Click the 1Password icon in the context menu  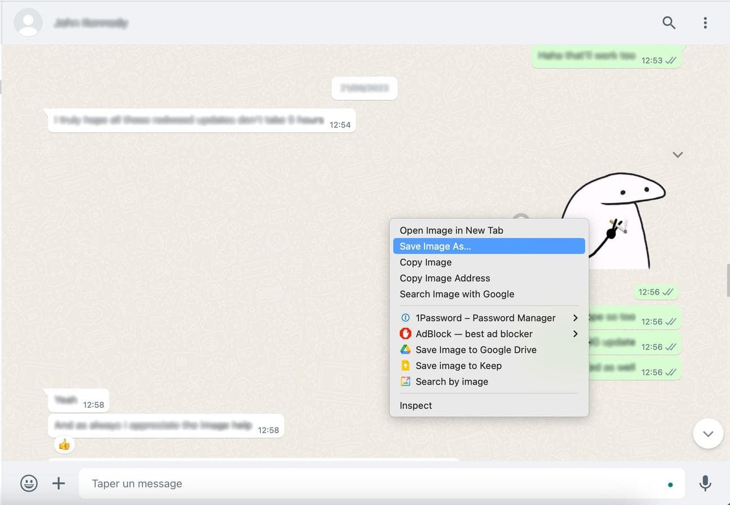405,318
